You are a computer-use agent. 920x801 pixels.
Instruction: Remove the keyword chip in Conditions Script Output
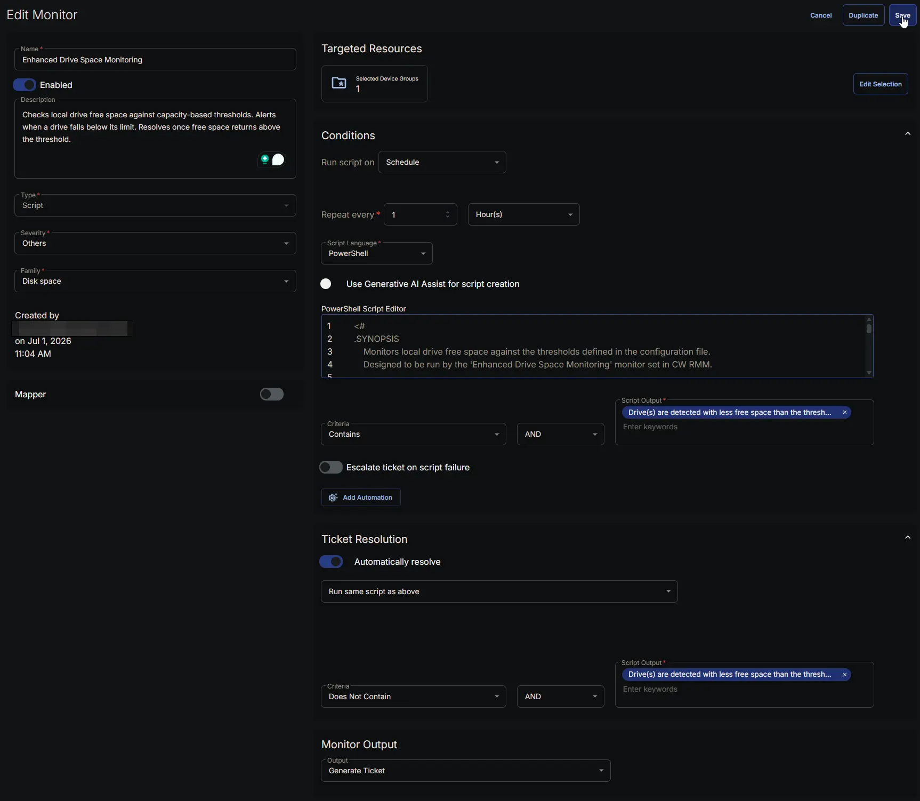[x=845, y=412]
